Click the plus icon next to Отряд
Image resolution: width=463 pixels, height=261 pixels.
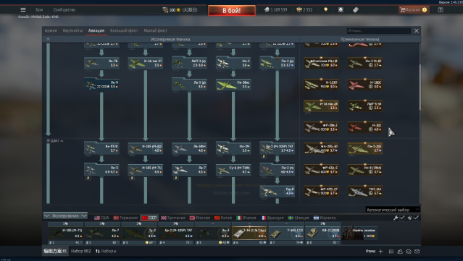pos(380,252)
